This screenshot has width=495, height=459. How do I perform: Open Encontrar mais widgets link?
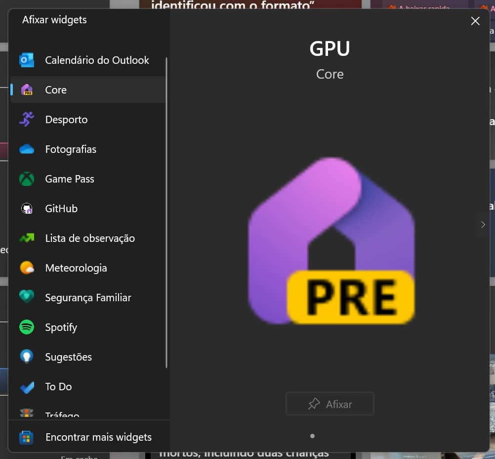coord(98,437)
